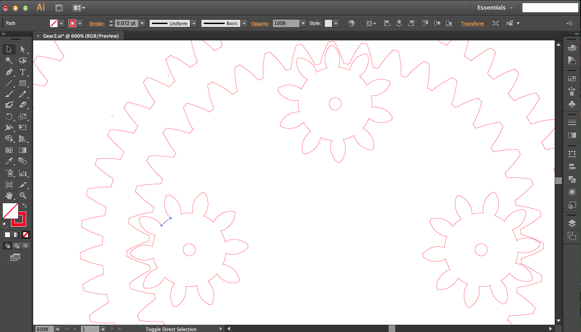581x332 pixels.
Task: Choose the Line Segment tool
Action: 9,83
